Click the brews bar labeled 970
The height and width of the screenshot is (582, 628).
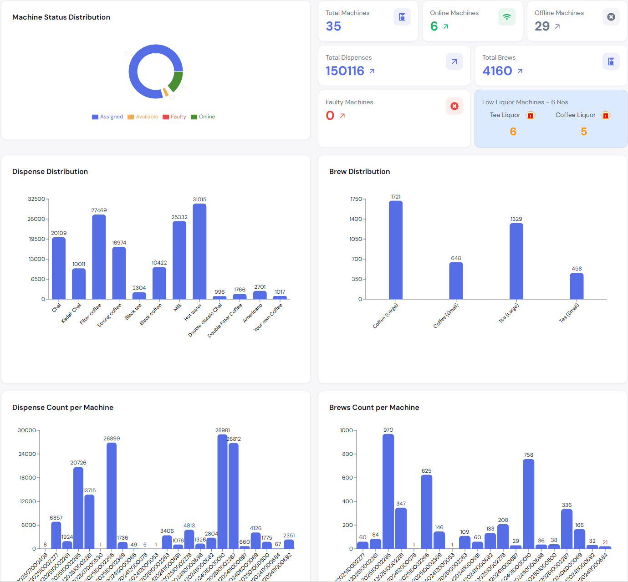click(388, 491)
